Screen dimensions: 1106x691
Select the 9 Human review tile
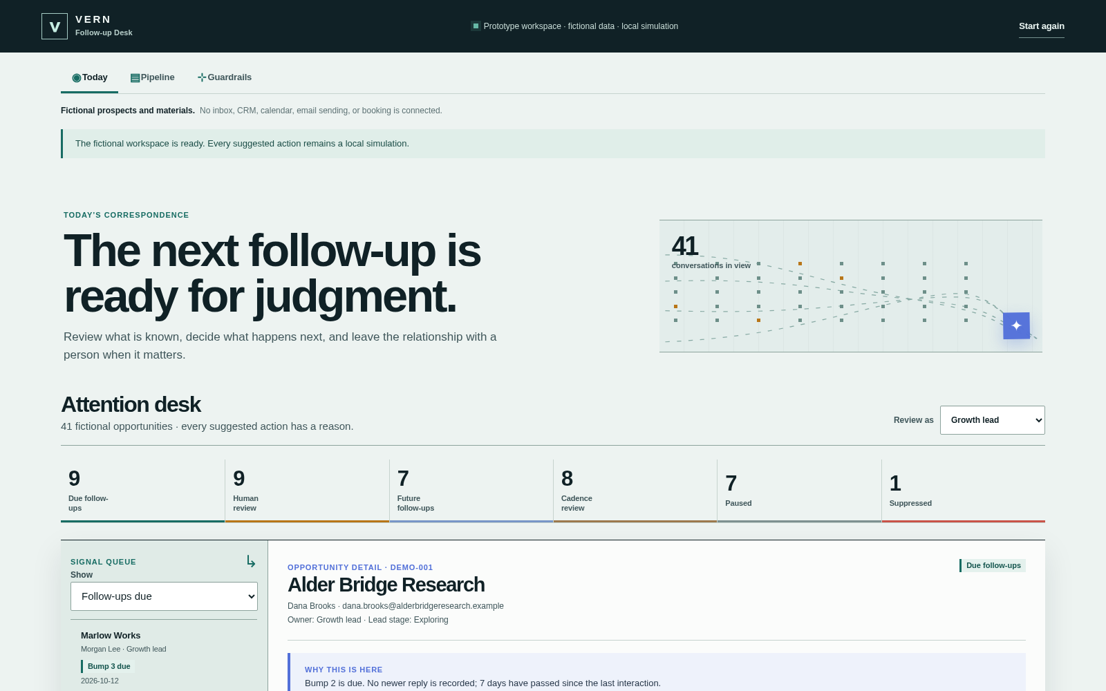[x=307, y=491]
